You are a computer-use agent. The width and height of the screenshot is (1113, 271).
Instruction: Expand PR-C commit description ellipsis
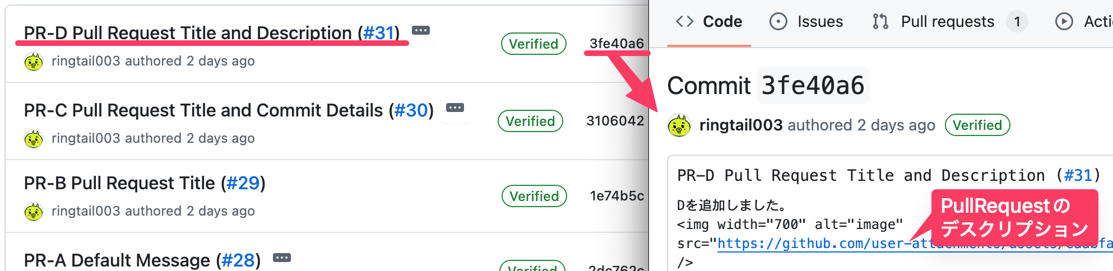point(455,108)
